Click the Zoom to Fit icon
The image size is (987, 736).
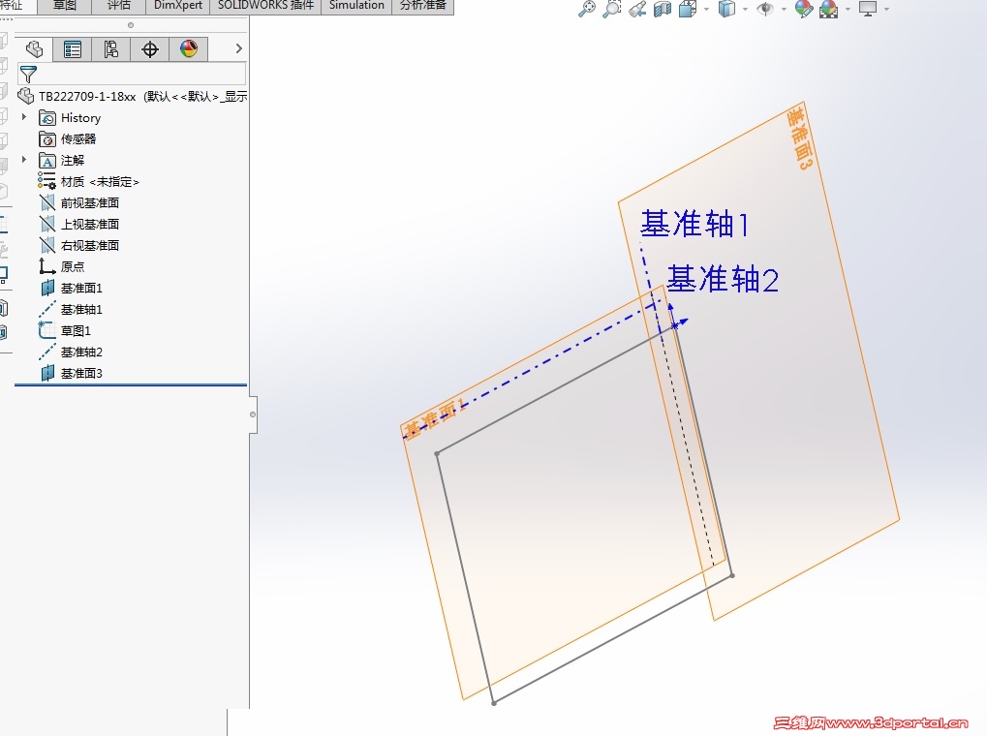pyautogui.click(x=587, y=9)
